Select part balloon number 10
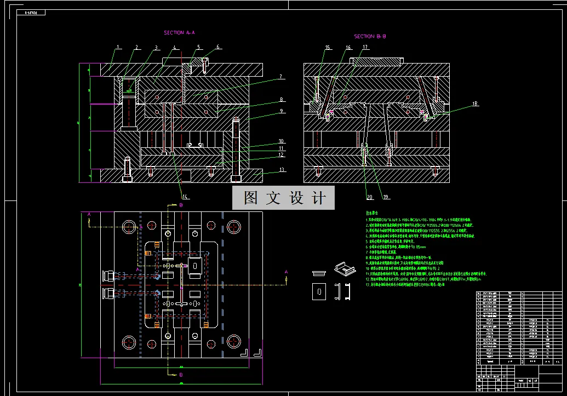This screenshot has width=567, height=396. pyautogui.click(x=281, y=141)
